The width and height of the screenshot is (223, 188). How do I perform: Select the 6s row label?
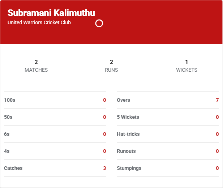tap(7, 134)
